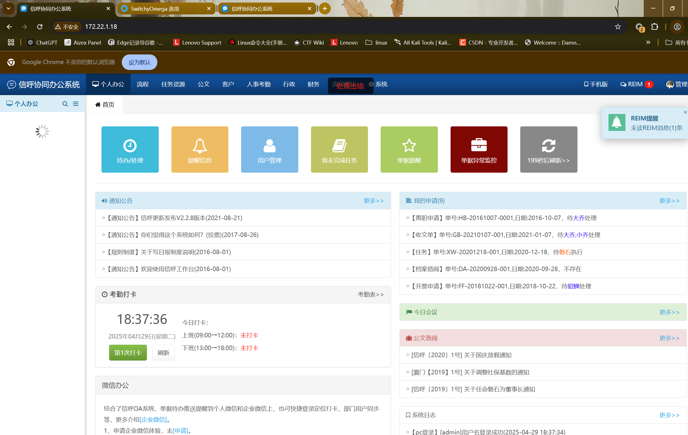Open the 我未完成任务 book tile
This screenshot has height=435, width=688.
point(339,149)
